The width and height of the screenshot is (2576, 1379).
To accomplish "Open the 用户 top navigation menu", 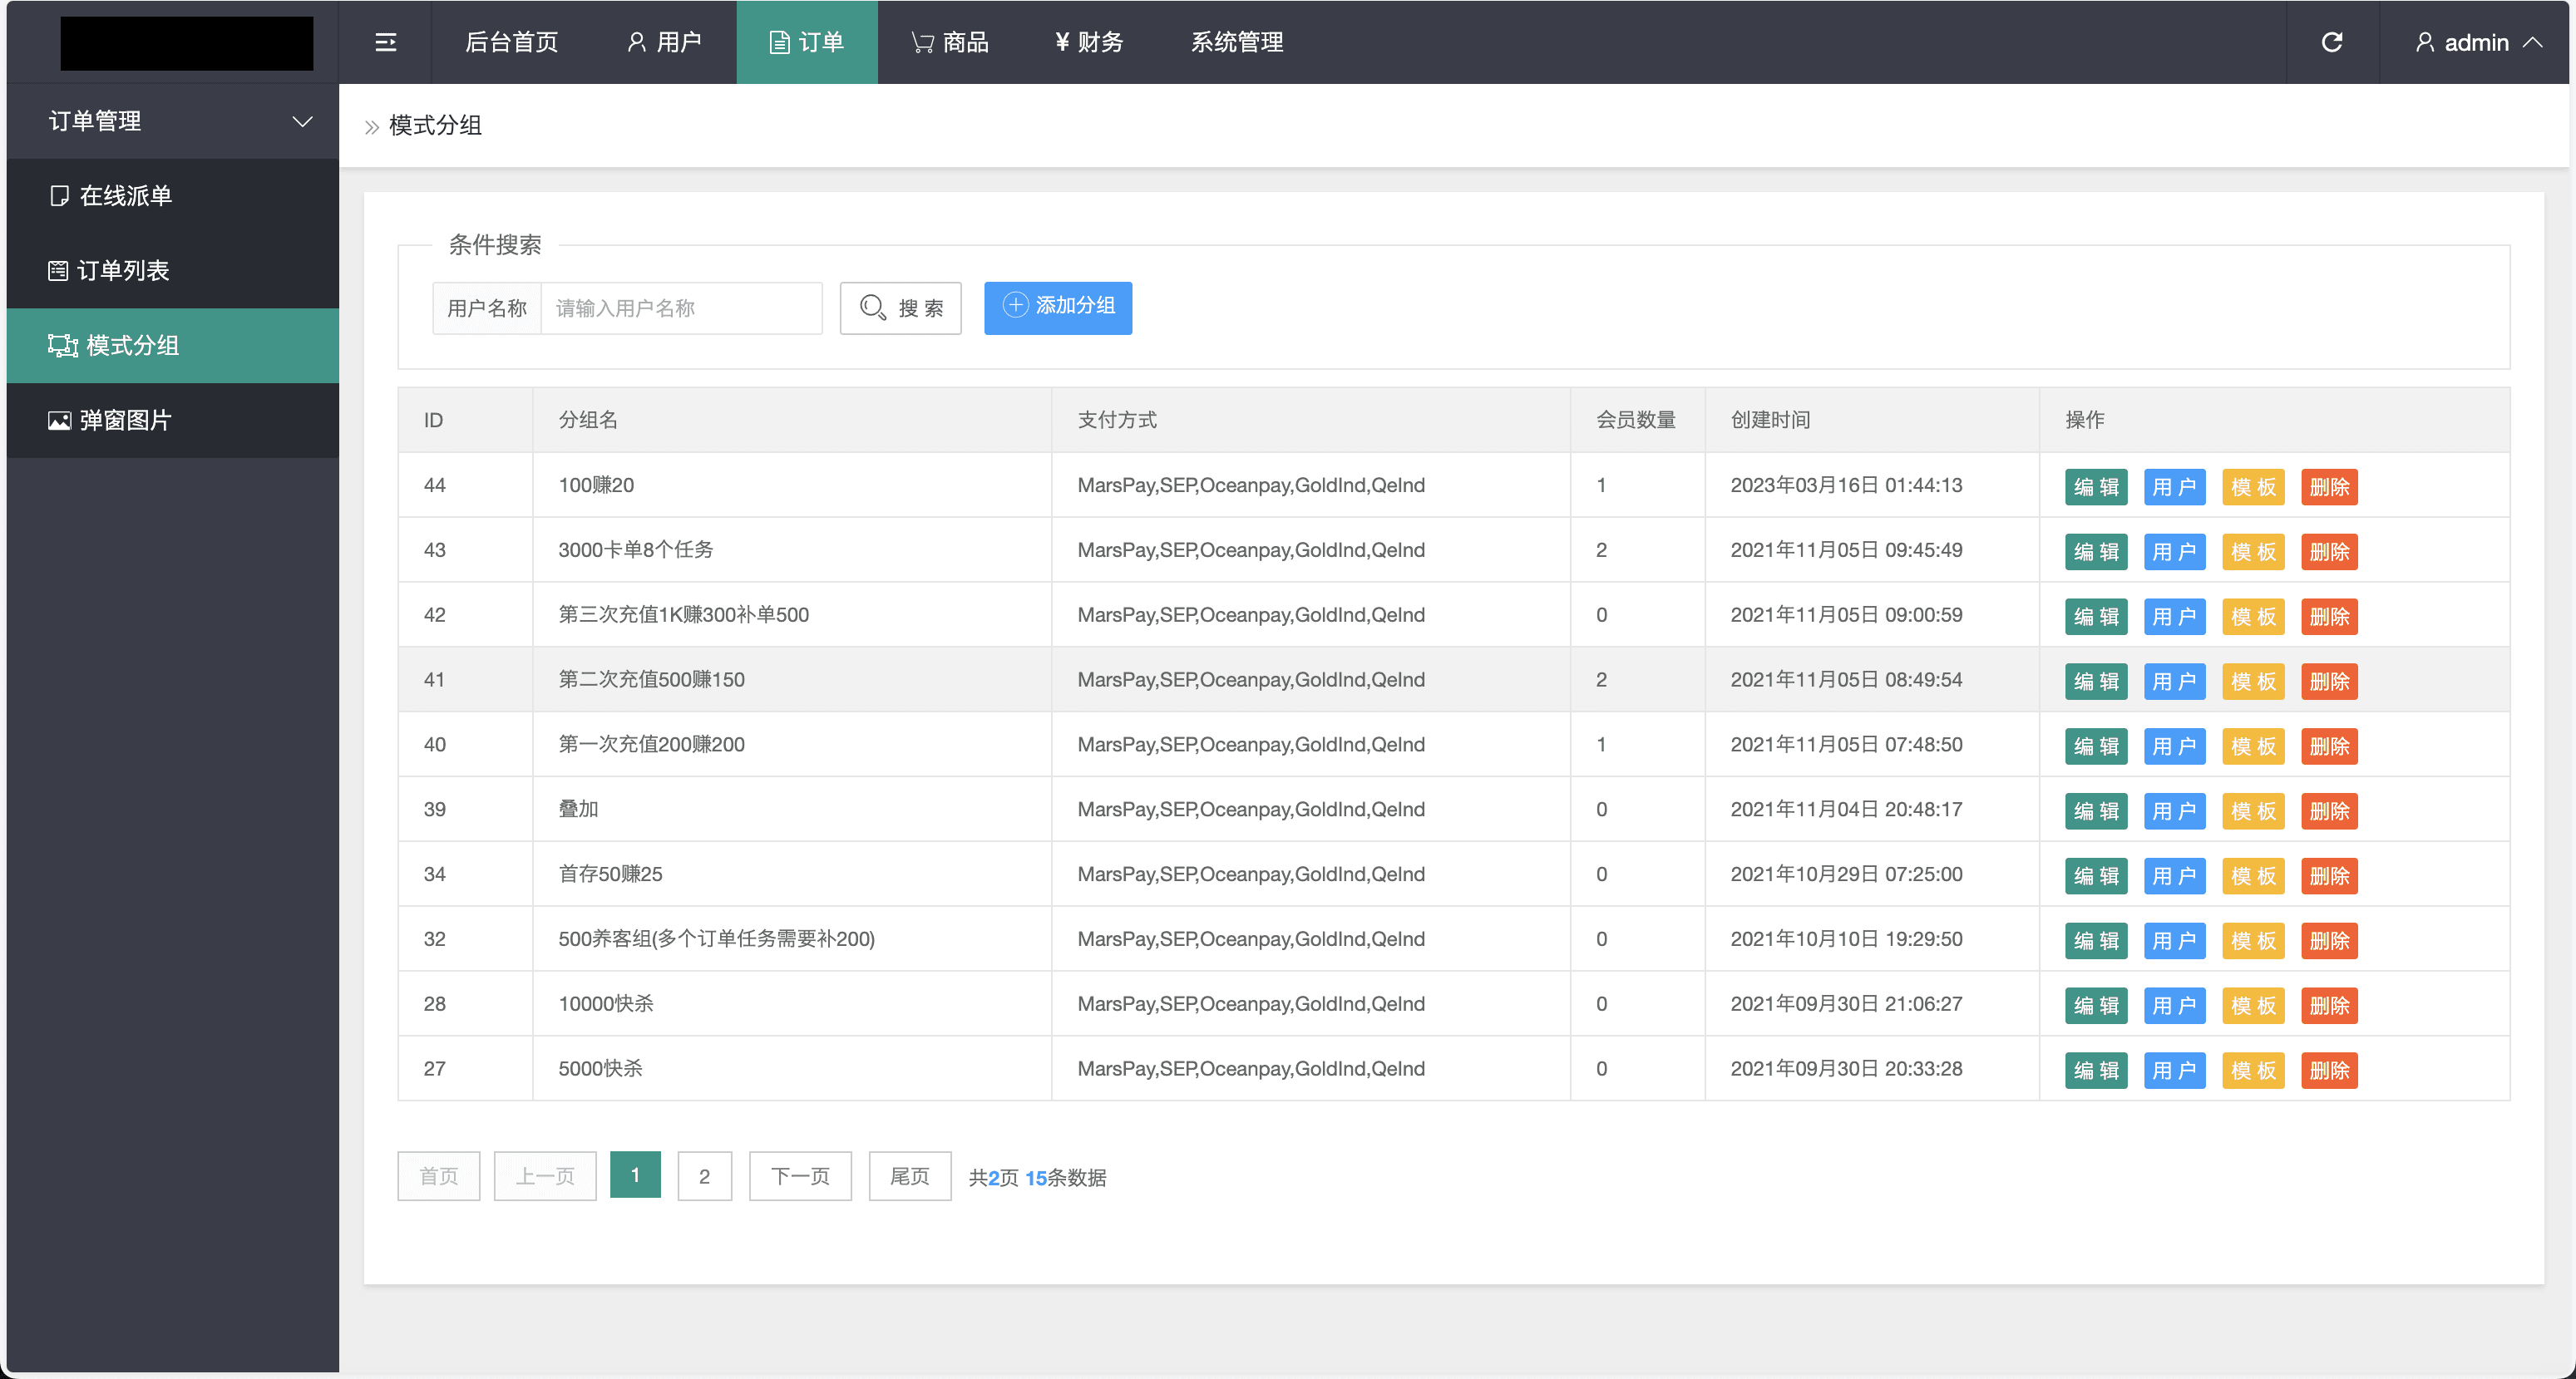I will [664, 42].
